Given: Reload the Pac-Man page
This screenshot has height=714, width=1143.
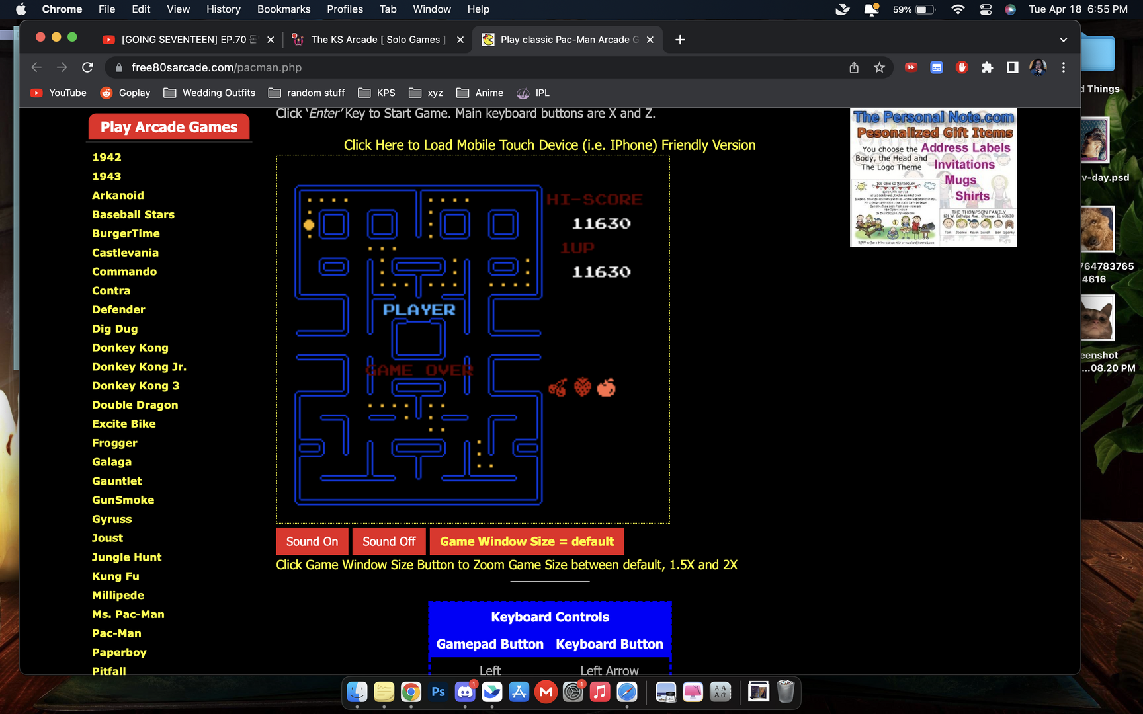Looking at the screenshot, I should click(x=87, y=67).
